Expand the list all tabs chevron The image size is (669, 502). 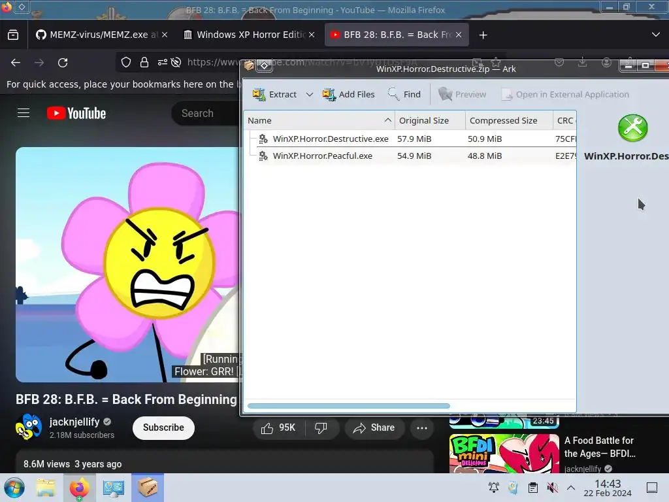[x=656, y=35]
